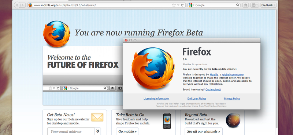The width and height of the screenshot is (293, 135).
Task: Click the Get involved! link
Action: (213, 89)
